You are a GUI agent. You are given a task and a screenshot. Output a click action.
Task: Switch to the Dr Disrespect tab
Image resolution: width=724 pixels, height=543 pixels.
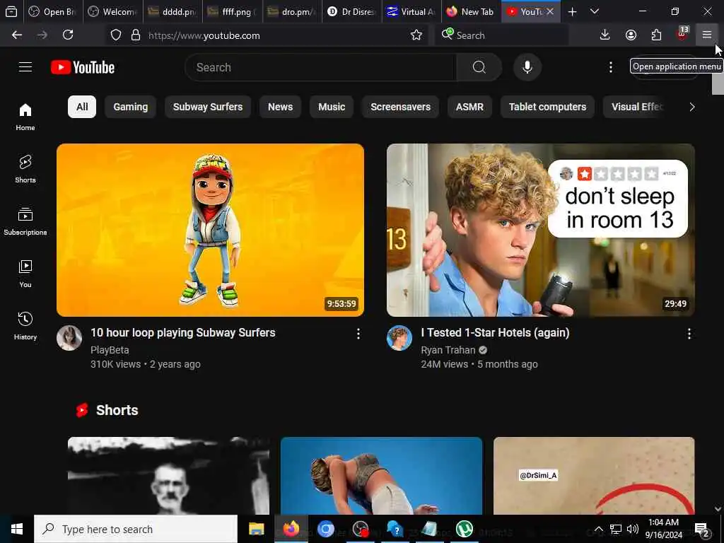coord(352,12)
